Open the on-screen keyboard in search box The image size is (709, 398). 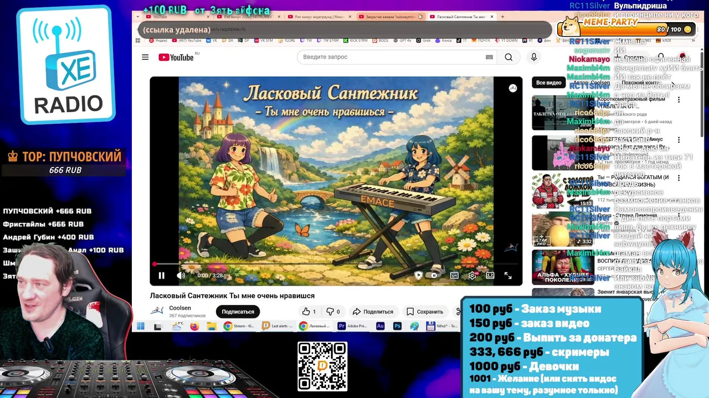pyautogui.click(x=489, y=57)
